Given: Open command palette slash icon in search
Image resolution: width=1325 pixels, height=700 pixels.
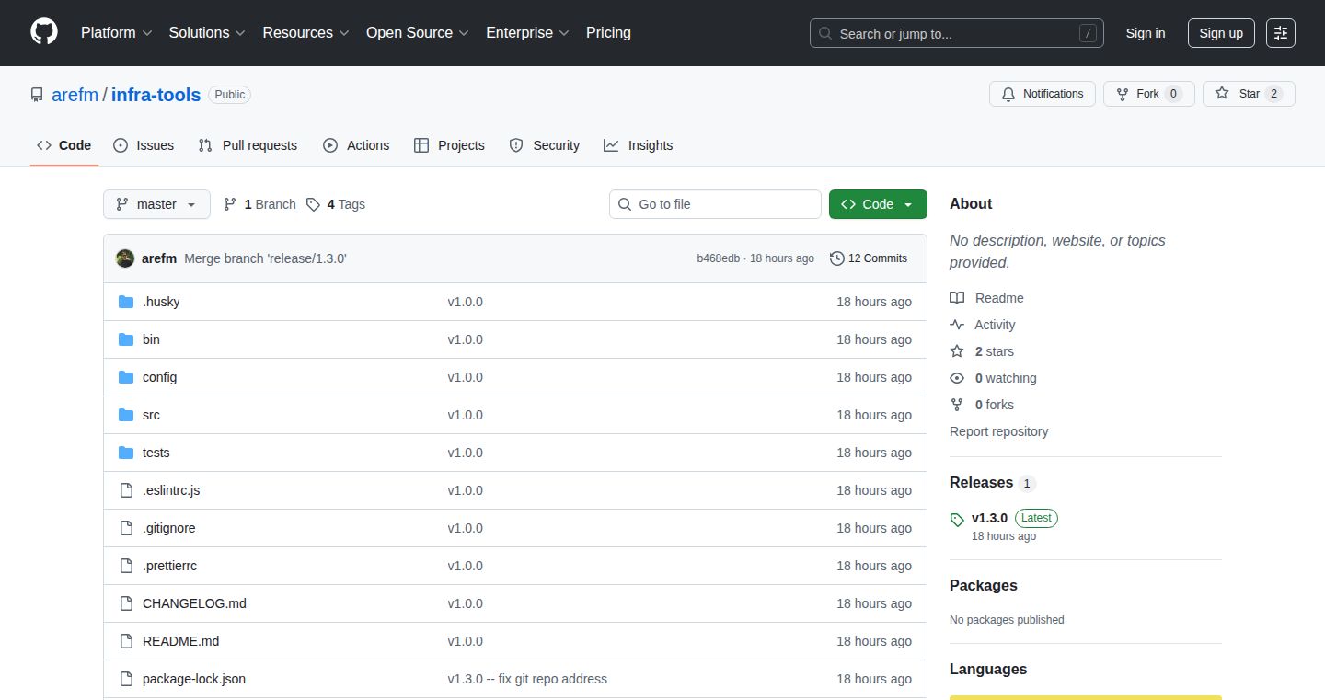Looking at the screenshot, I should (1089, 33).
